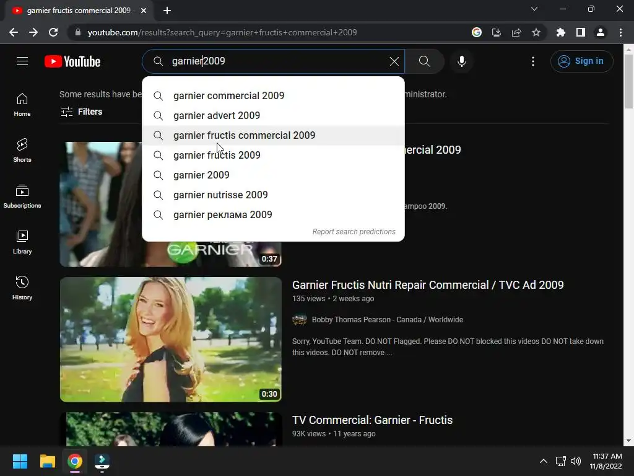Open Chrome extensions puzzle icon

tap(561, 32)
